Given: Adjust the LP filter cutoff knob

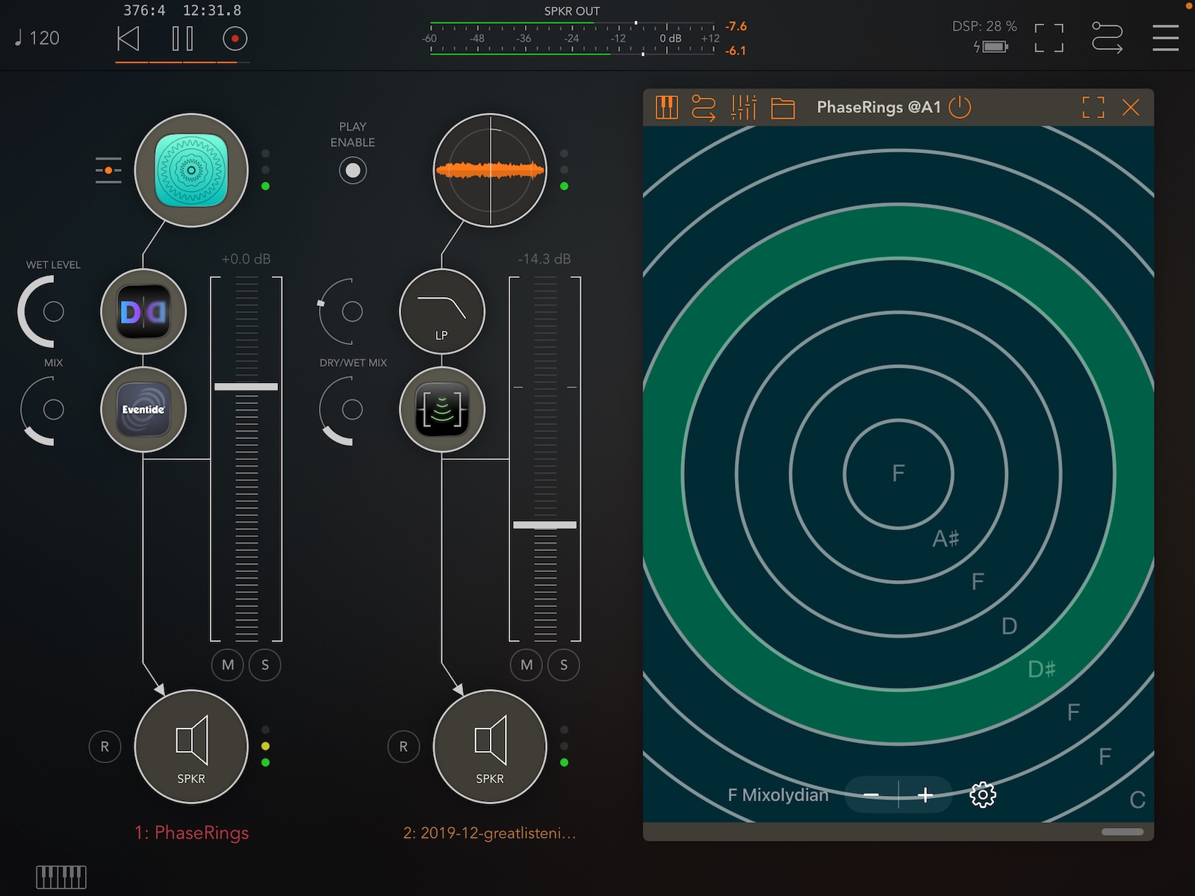Looking at the screenshot, I should 351,311.
